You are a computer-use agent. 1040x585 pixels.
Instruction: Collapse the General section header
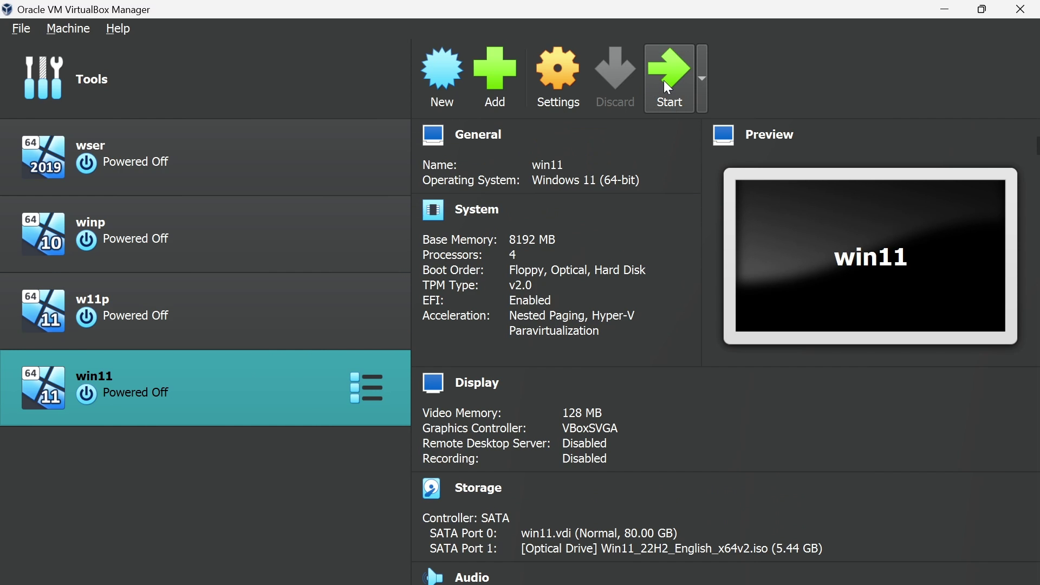pos(479,135)
